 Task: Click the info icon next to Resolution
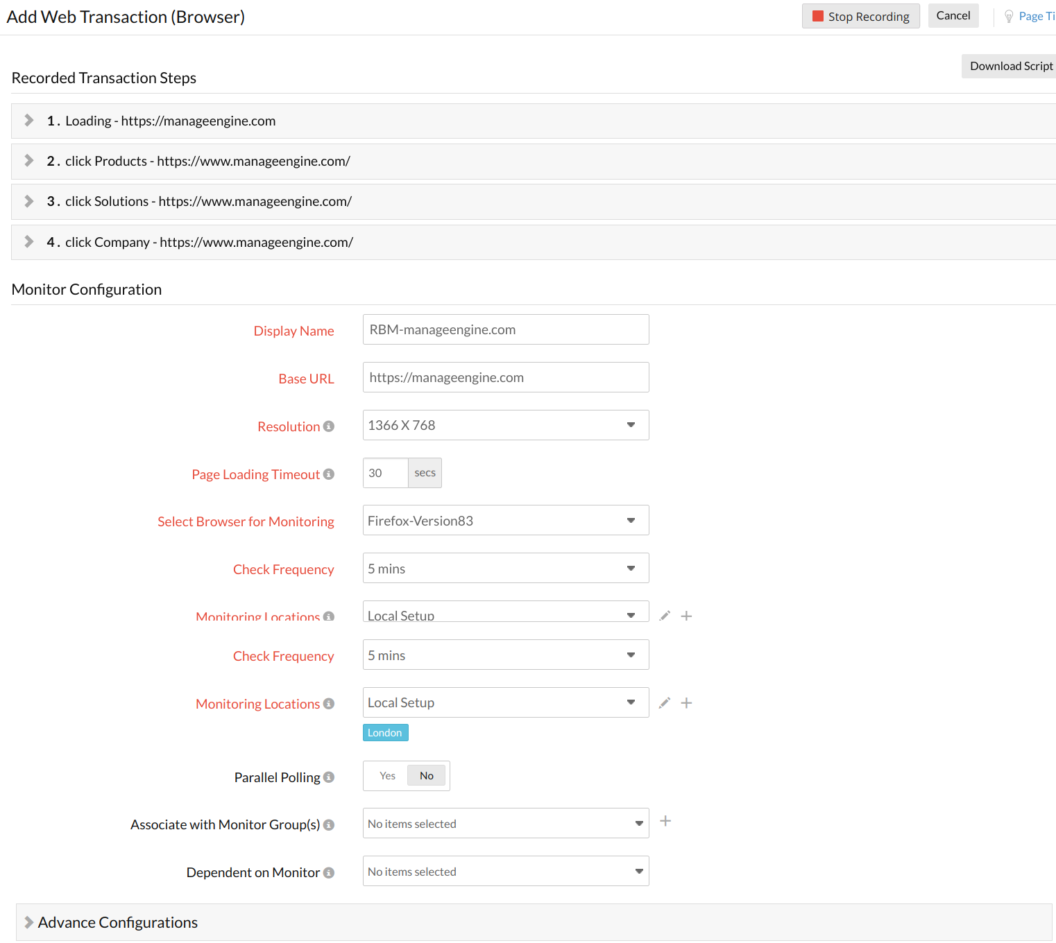tap(328, 426)
